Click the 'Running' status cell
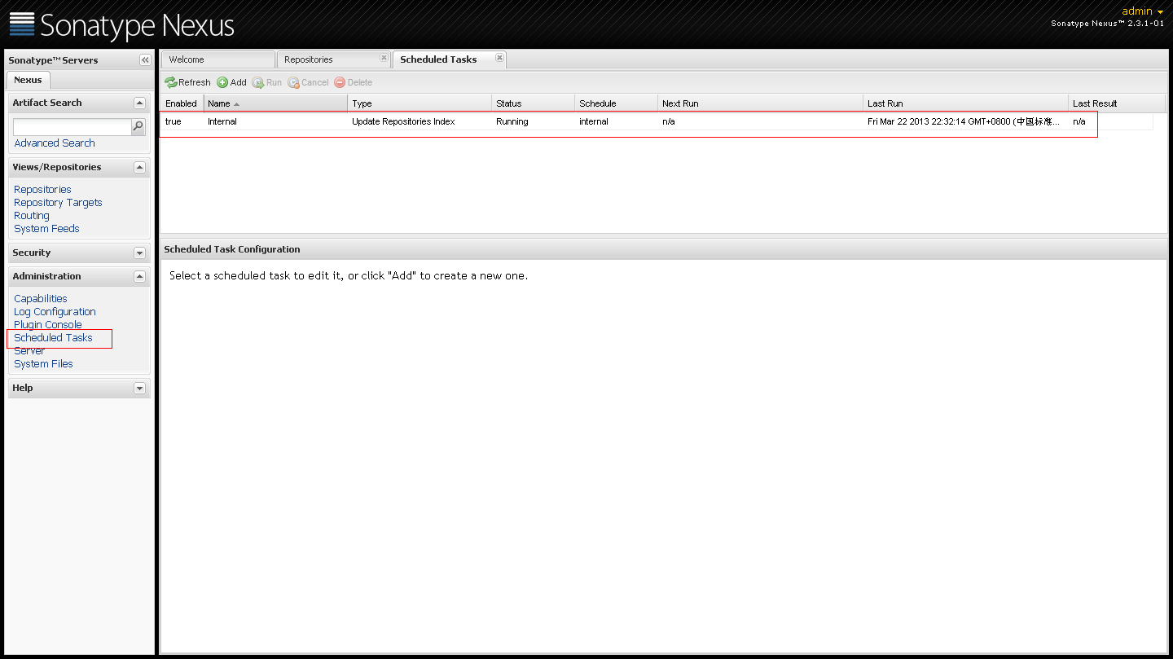The image size is (1173, 659). coord(534,121)
